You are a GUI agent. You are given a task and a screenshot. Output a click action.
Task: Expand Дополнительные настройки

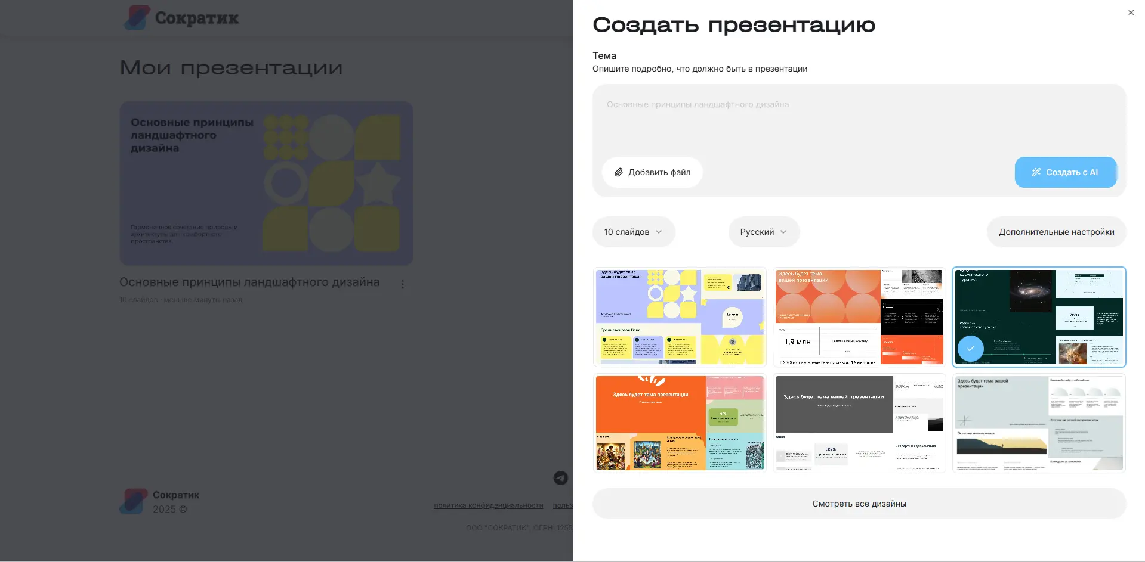pyautogui.click(x=1056, y=232)
